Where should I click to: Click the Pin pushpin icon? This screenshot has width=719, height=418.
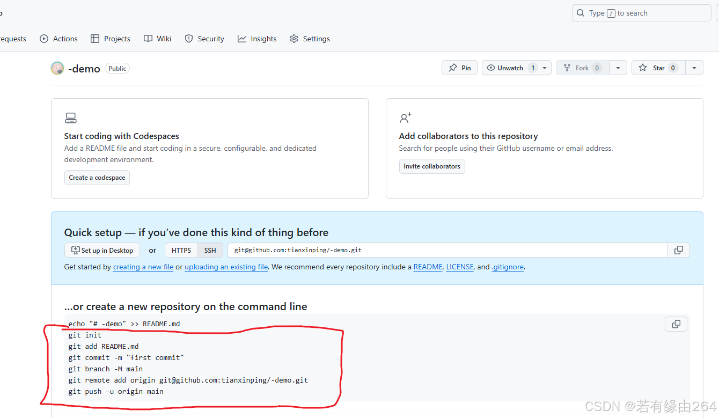pos(453,68)
